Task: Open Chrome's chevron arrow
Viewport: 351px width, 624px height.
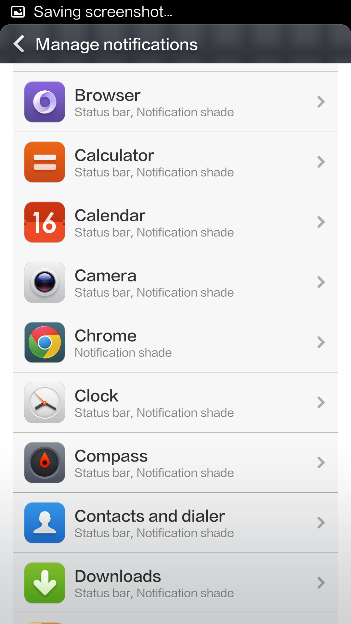Action: 321,342
